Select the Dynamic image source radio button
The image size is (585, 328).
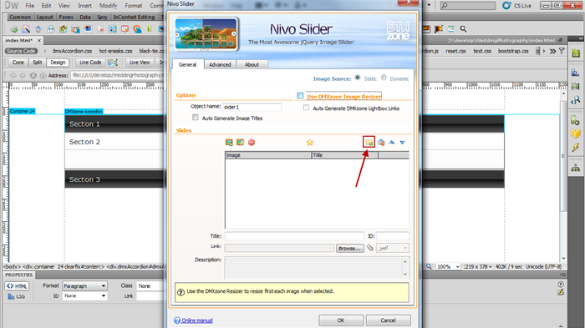click(384, 78)
